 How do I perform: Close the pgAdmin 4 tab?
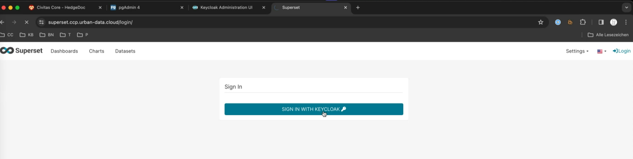point(182,7)
